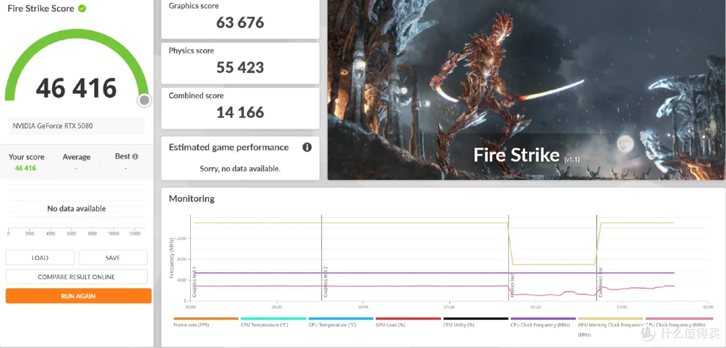Click the Fire Strike preview image
This screenshot has width=726, height=348.
526,90
